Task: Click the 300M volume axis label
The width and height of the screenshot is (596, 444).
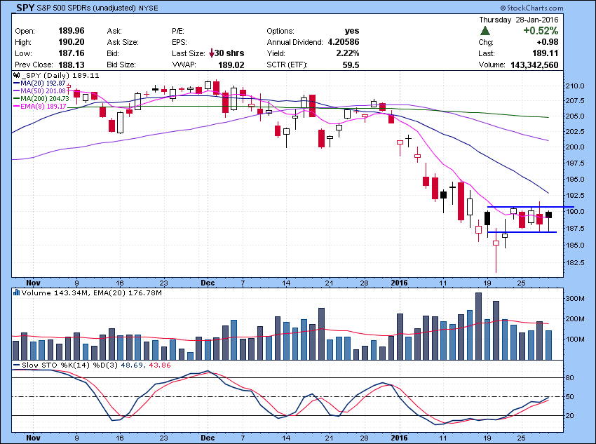Action: tap(576, 299)
